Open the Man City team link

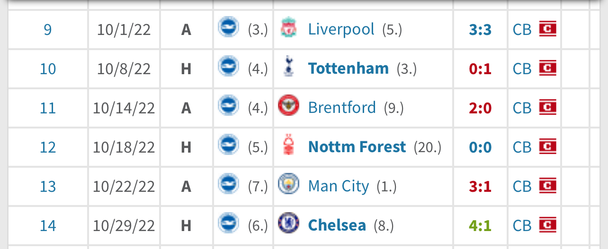pyautogui.click(x=338, y=186)
